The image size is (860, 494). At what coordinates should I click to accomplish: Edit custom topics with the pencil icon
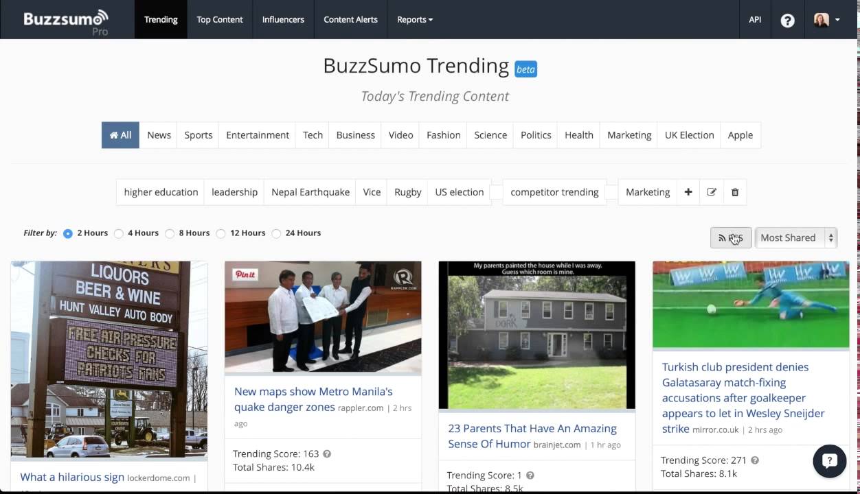pyautogui.click(x=712, y=192)
